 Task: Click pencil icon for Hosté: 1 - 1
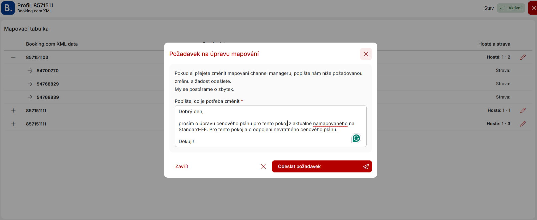tap(523, 110)
